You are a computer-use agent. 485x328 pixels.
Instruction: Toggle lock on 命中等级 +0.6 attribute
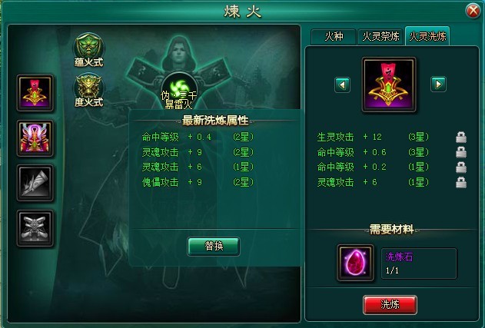(x=461, y=152)
